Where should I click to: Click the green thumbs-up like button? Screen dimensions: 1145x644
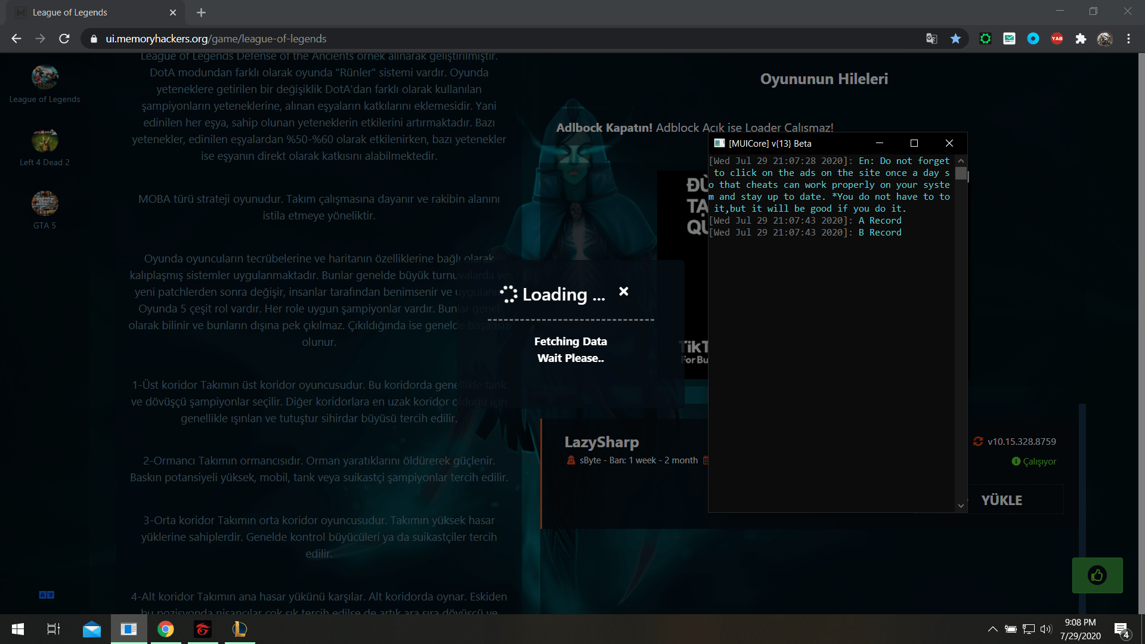[x=1097, y=575]
